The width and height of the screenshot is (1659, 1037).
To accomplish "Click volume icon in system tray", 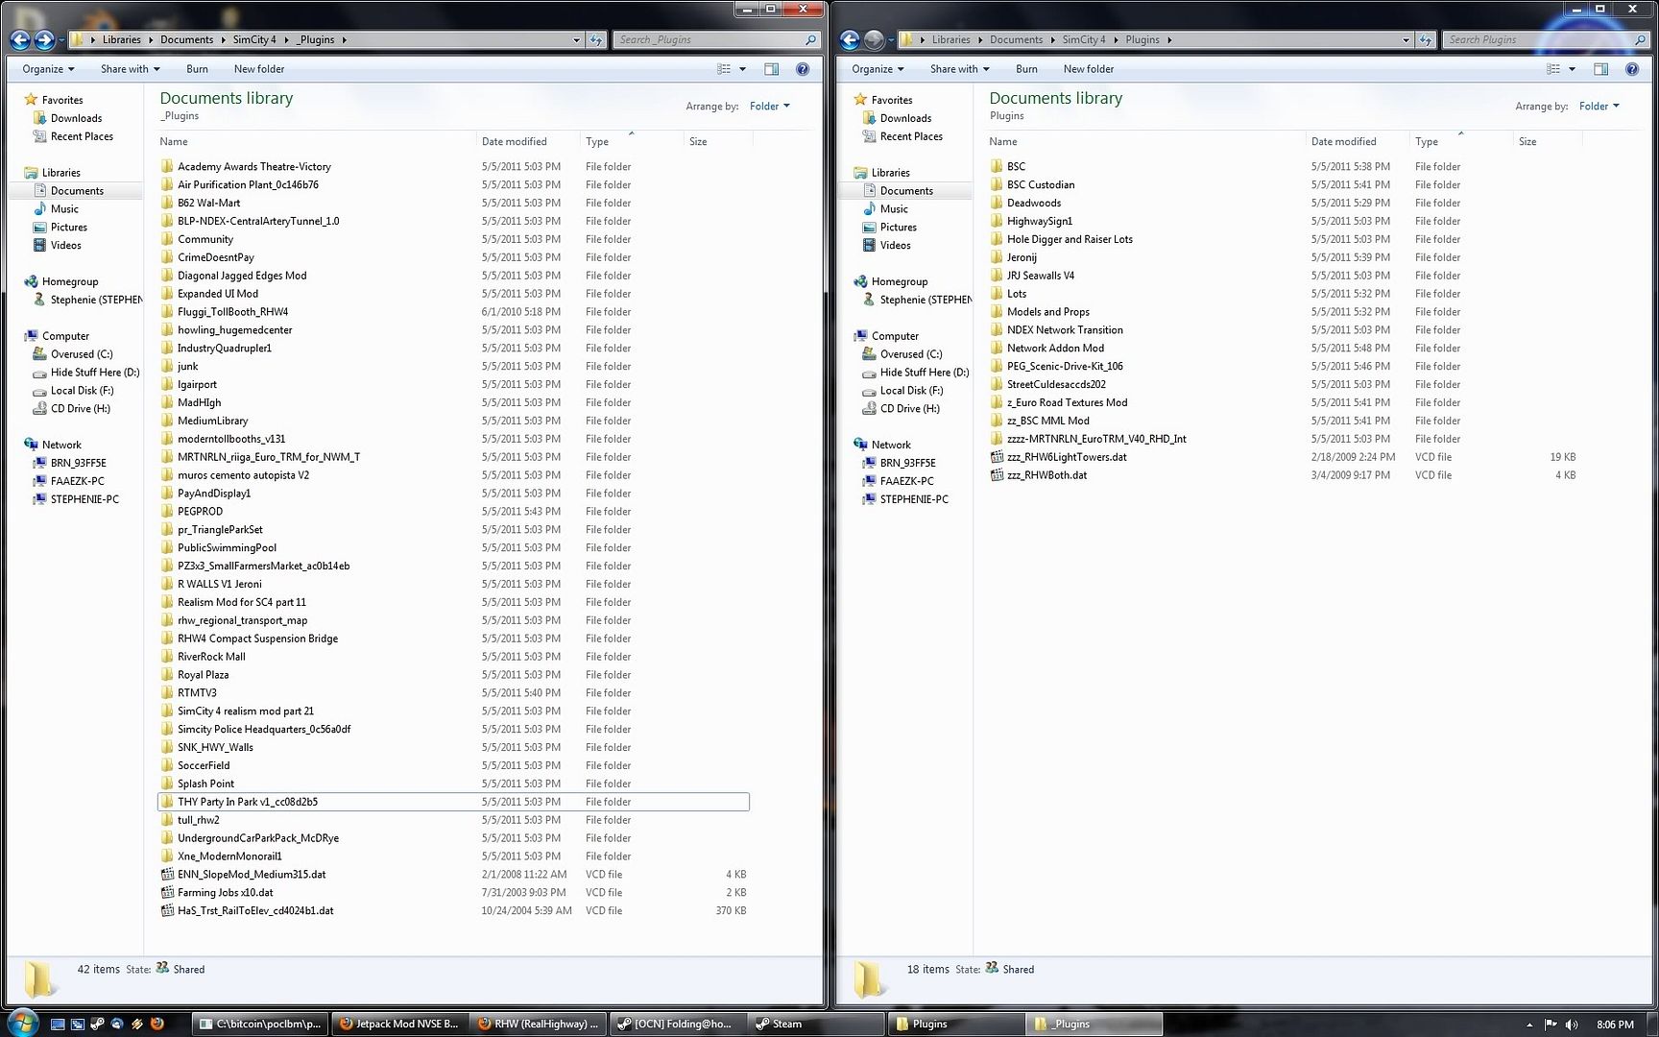I will pyautogui.click(x=1571, y=1025).
